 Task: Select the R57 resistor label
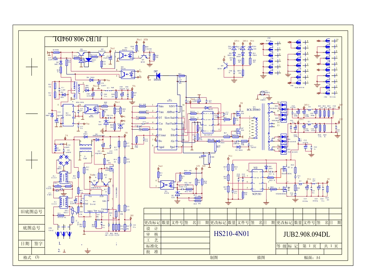pos(218,146)
